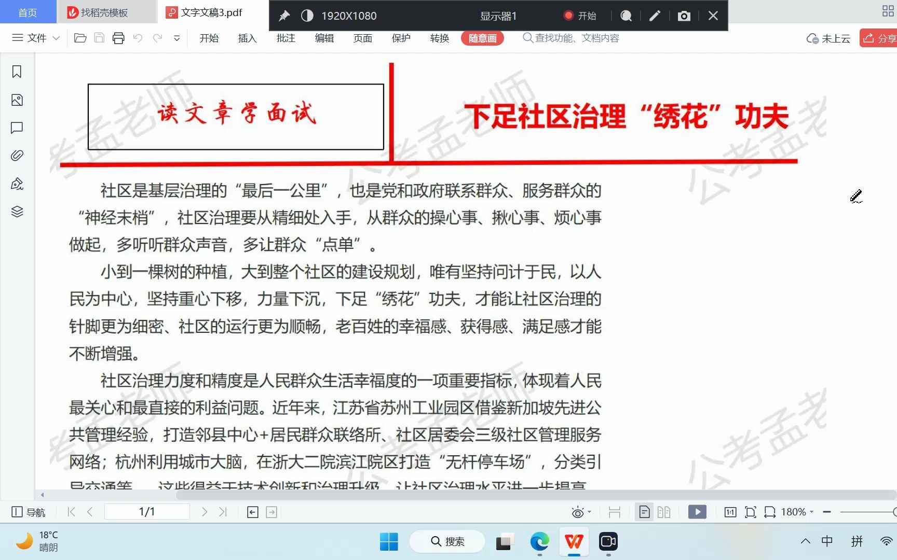The width and height of the screenshot is (897, 560).
Task: Toggle the 导航 navigation pane
Action: point(29,512)
